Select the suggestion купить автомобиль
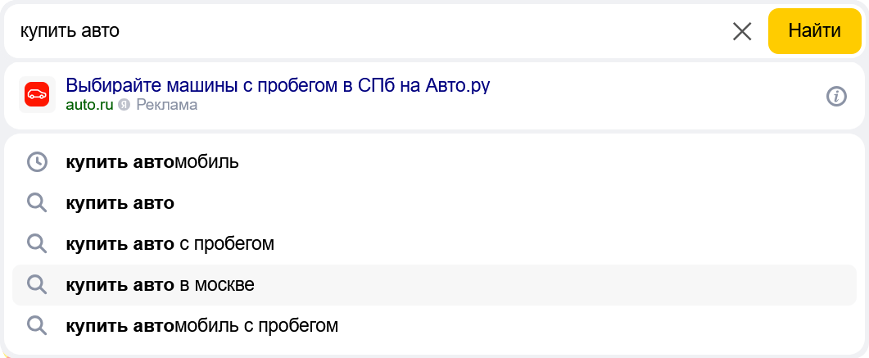 click(x=152, y=162)
